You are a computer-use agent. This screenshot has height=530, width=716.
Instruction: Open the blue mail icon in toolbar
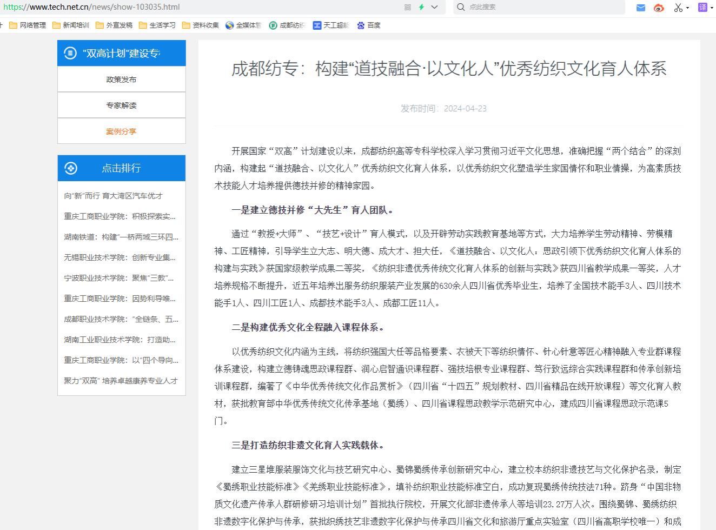pos(641,8)
